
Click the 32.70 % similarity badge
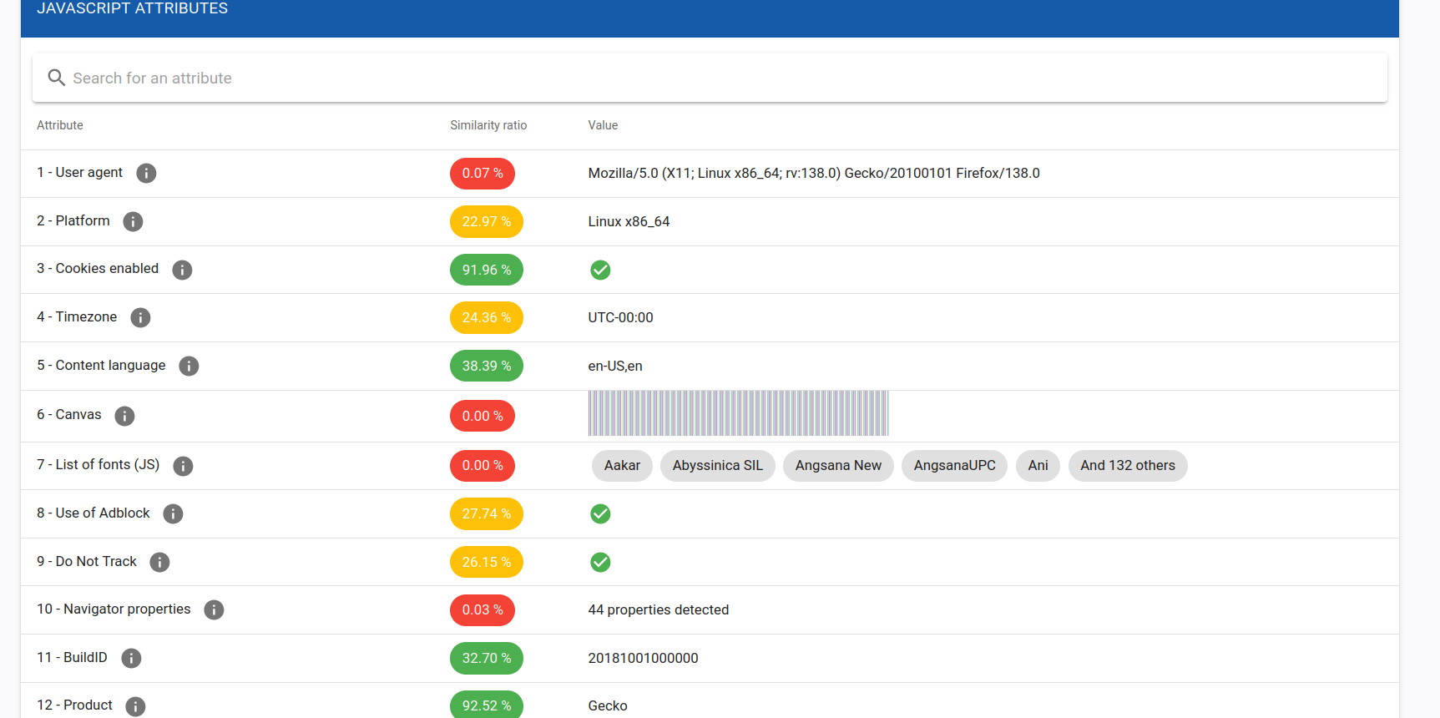[487, 658]
